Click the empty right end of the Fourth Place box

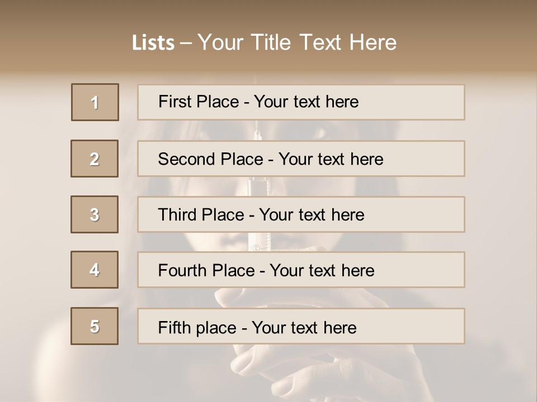(425, 270)
